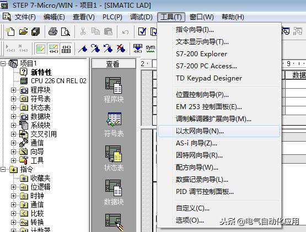Viewport: 306px width, 232px height.
Task: Select 指令向导(I)... menu entry
Action: click(219, 30)
